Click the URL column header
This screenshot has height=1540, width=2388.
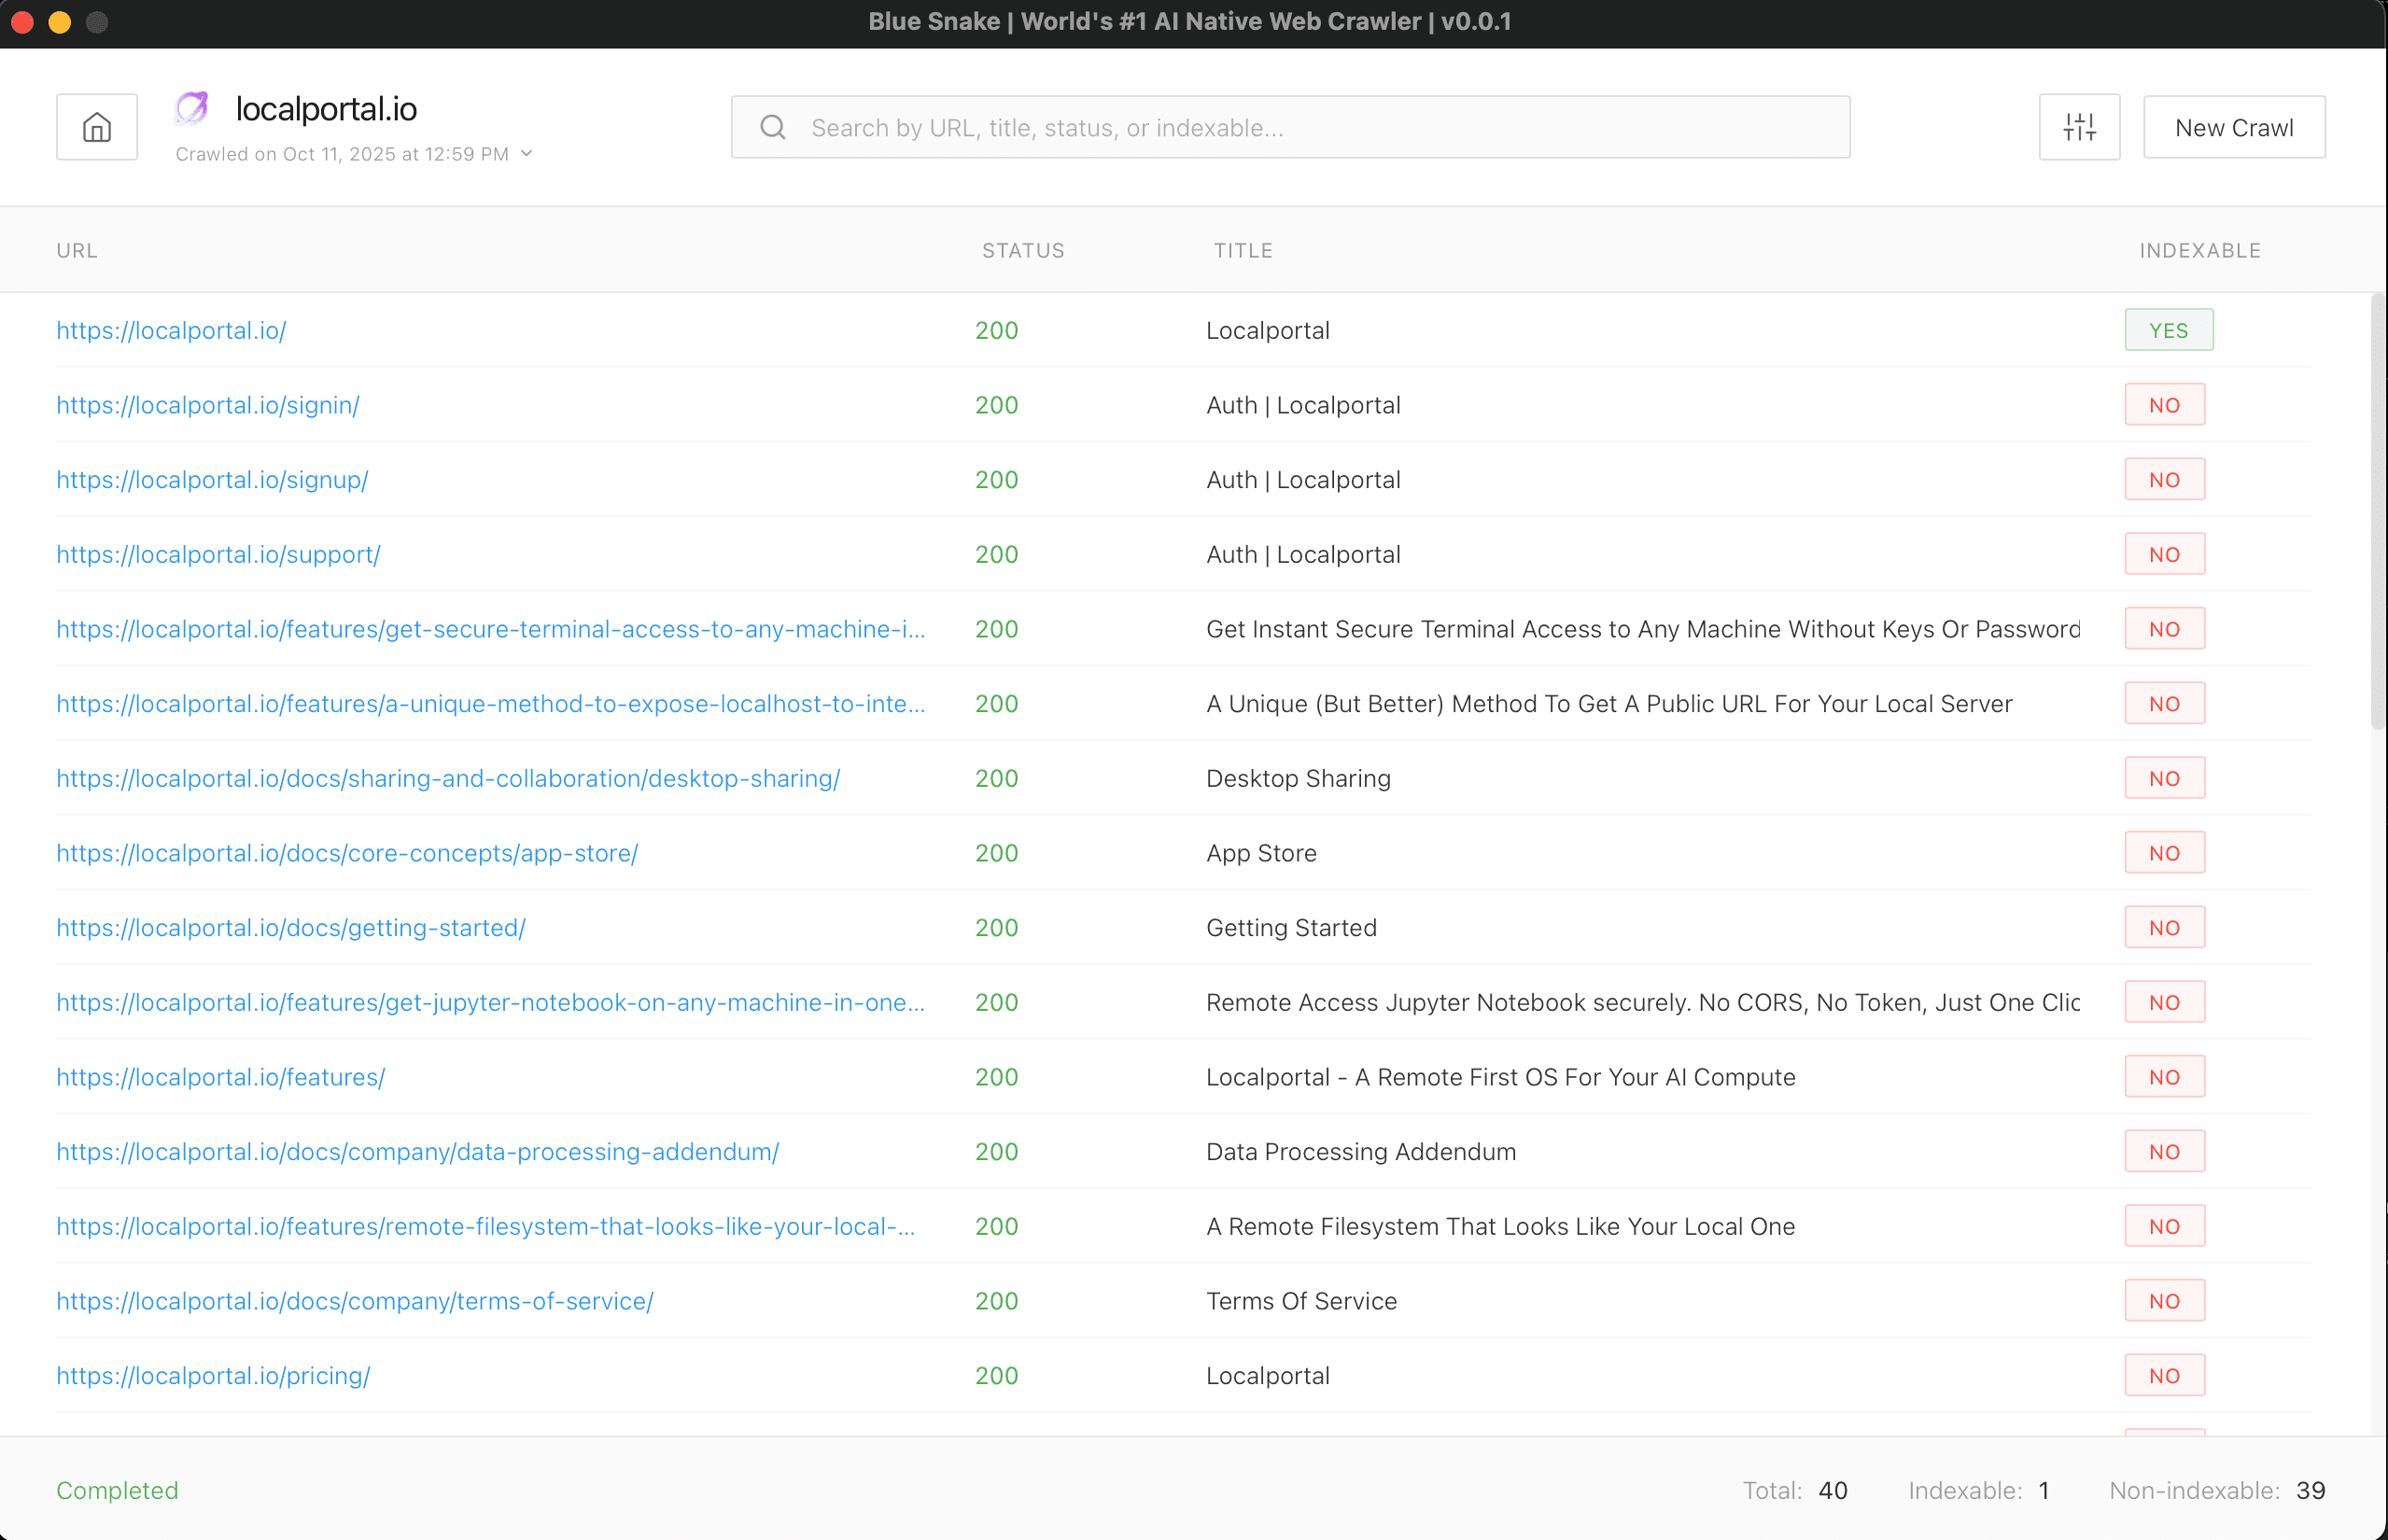(x=77, y=250)
